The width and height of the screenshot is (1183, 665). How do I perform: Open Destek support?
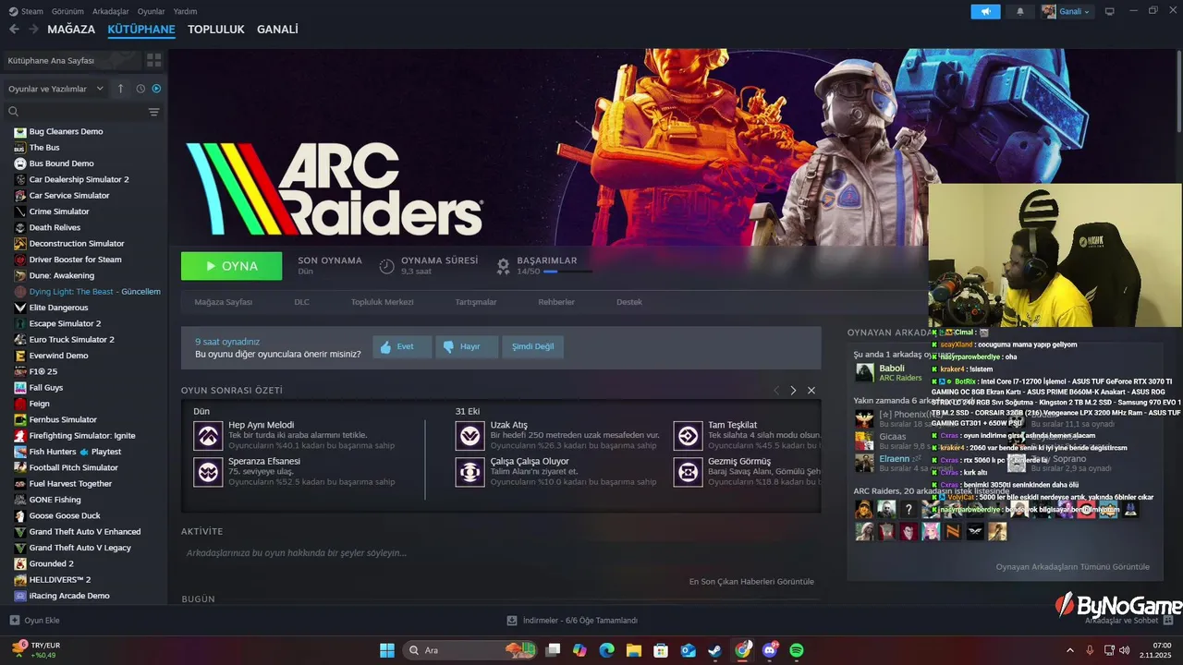pos(629,302)
